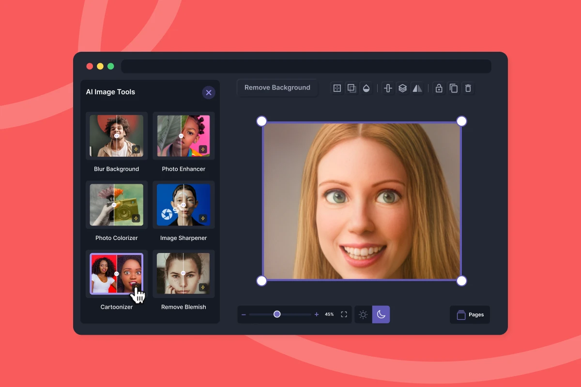Click the 45% zoom value
The height and width of the screenshot is (387, 581).
[329, 314]
